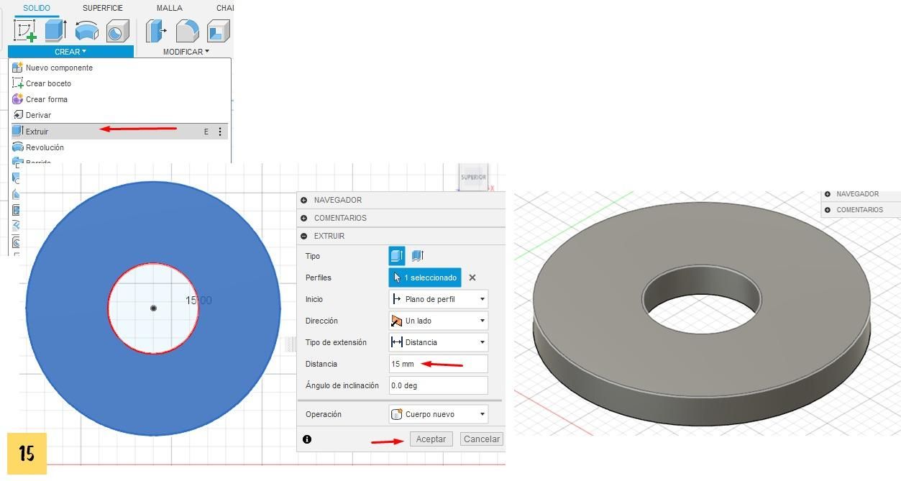Open the Tipo de extensión 'Distancia' dropdown
The image size is (901, 481).
(439, 342)
